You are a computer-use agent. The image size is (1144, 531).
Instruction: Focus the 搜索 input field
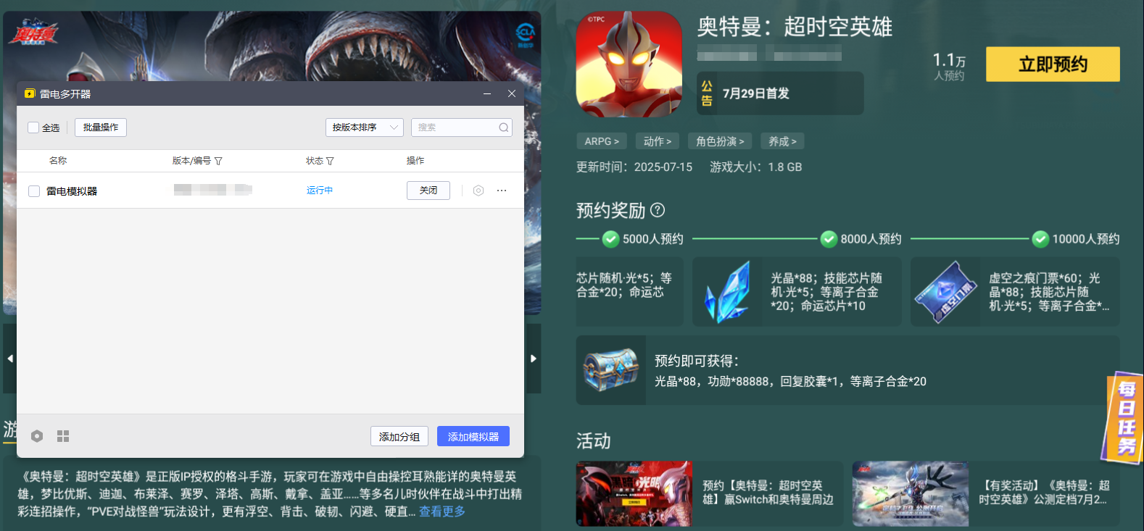click(462, 127)
